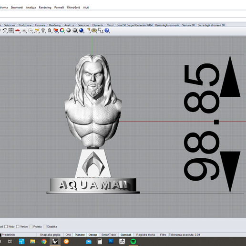Open the layers stack icon

point(56,31)
